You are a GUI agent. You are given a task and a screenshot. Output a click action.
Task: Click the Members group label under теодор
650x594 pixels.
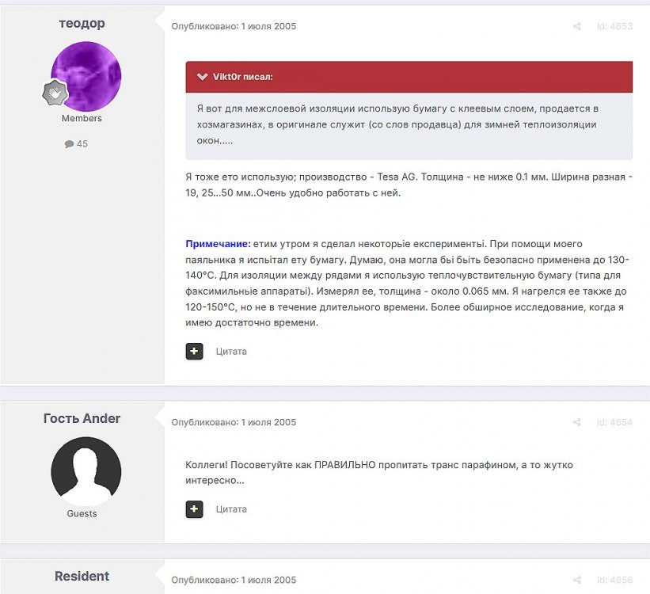click(82, 118)
